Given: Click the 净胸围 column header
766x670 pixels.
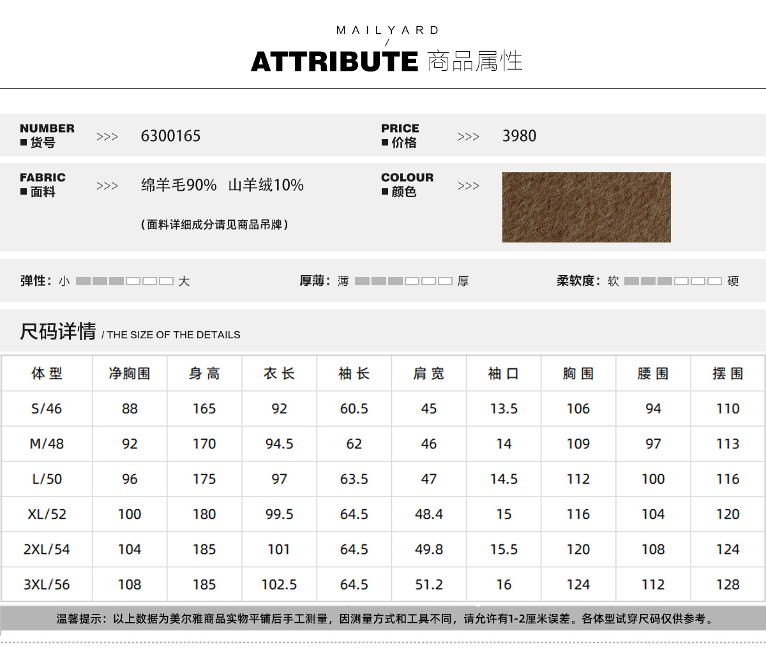Looking at the screenshot, I should tap(130, 373).
